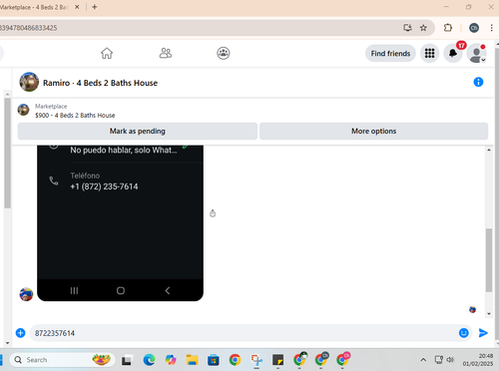Click Mark as pending button
Viewport: 499px width, 371px height.
[x=138, y=131]
